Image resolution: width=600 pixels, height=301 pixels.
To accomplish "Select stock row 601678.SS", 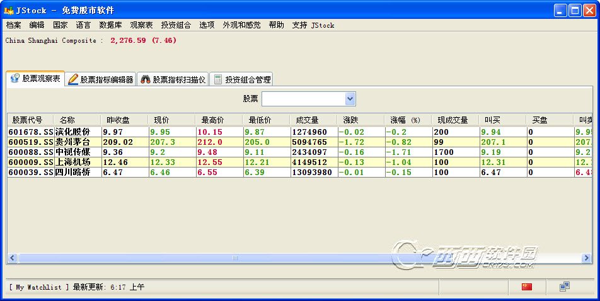I will 299,132.
